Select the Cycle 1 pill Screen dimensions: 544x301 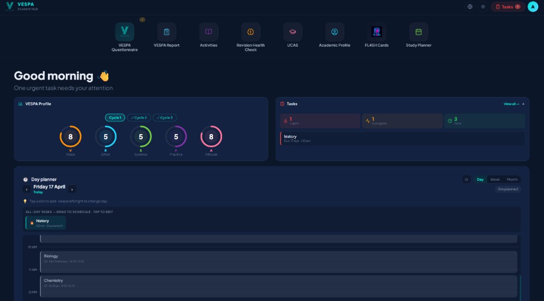[115, 118]
